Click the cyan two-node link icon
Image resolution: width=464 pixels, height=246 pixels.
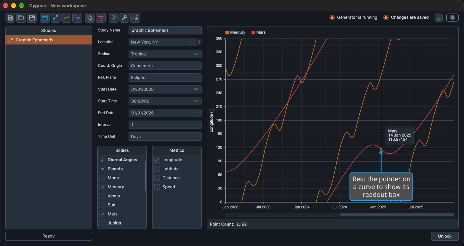[56, 18]
